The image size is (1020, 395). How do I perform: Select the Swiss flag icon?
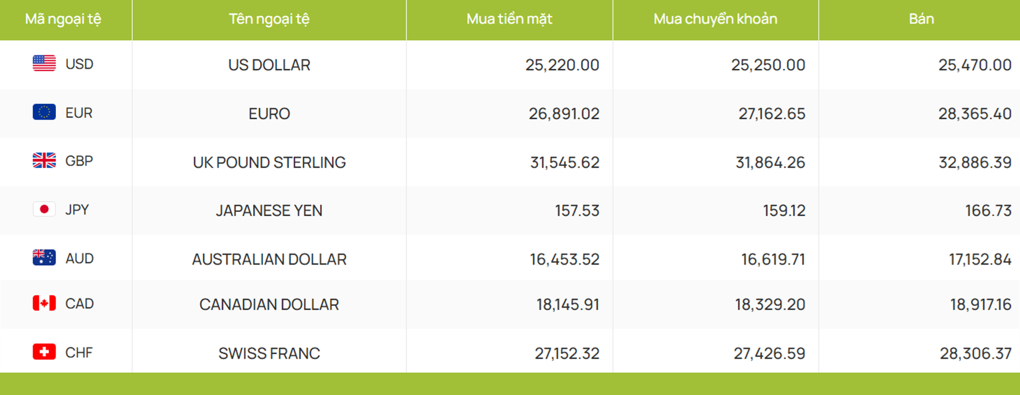pos(44,352)
